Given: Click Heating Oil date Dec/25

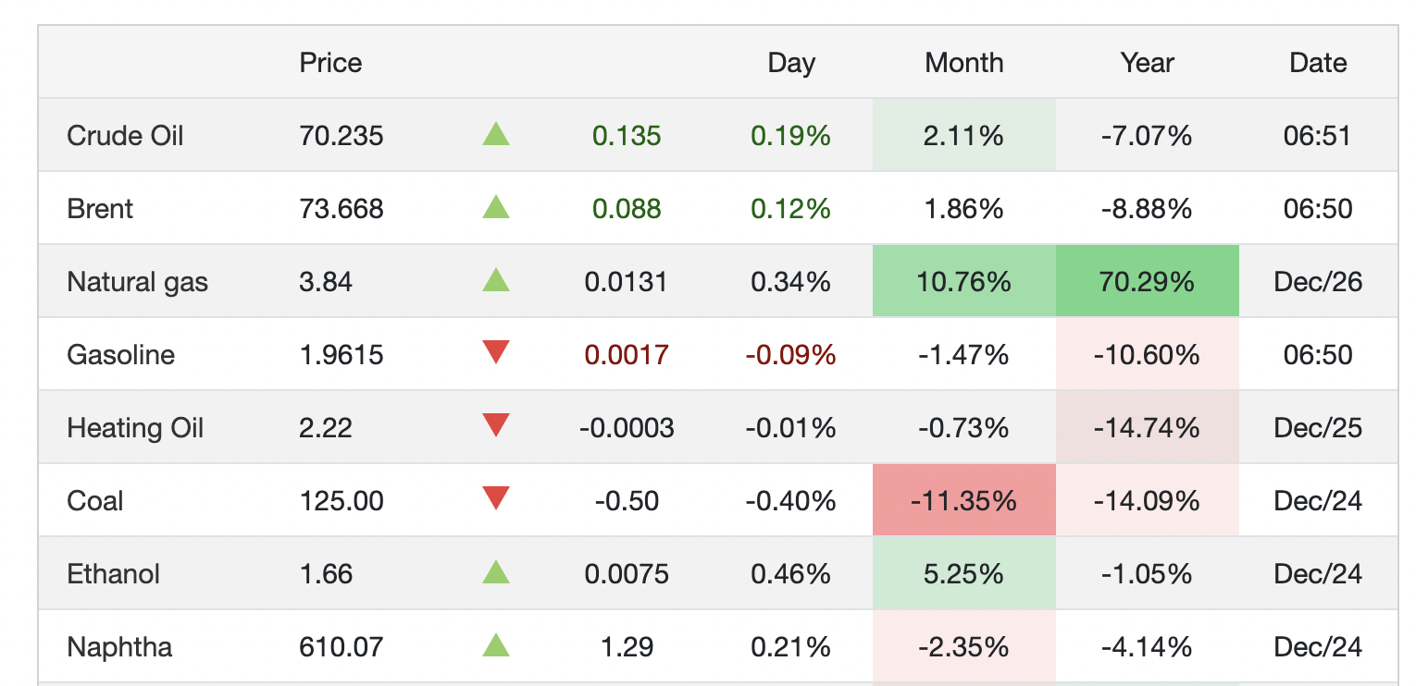Looking at the screenshot, I should [1318, 428].
